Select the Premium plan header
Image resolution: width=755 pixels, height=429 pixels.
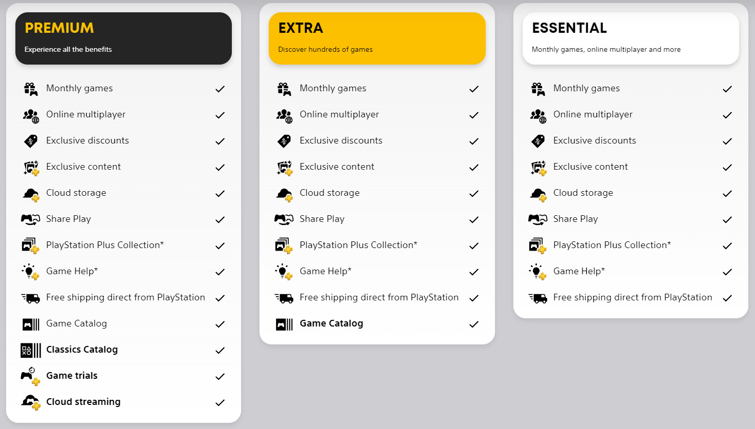tap(124, 38)
